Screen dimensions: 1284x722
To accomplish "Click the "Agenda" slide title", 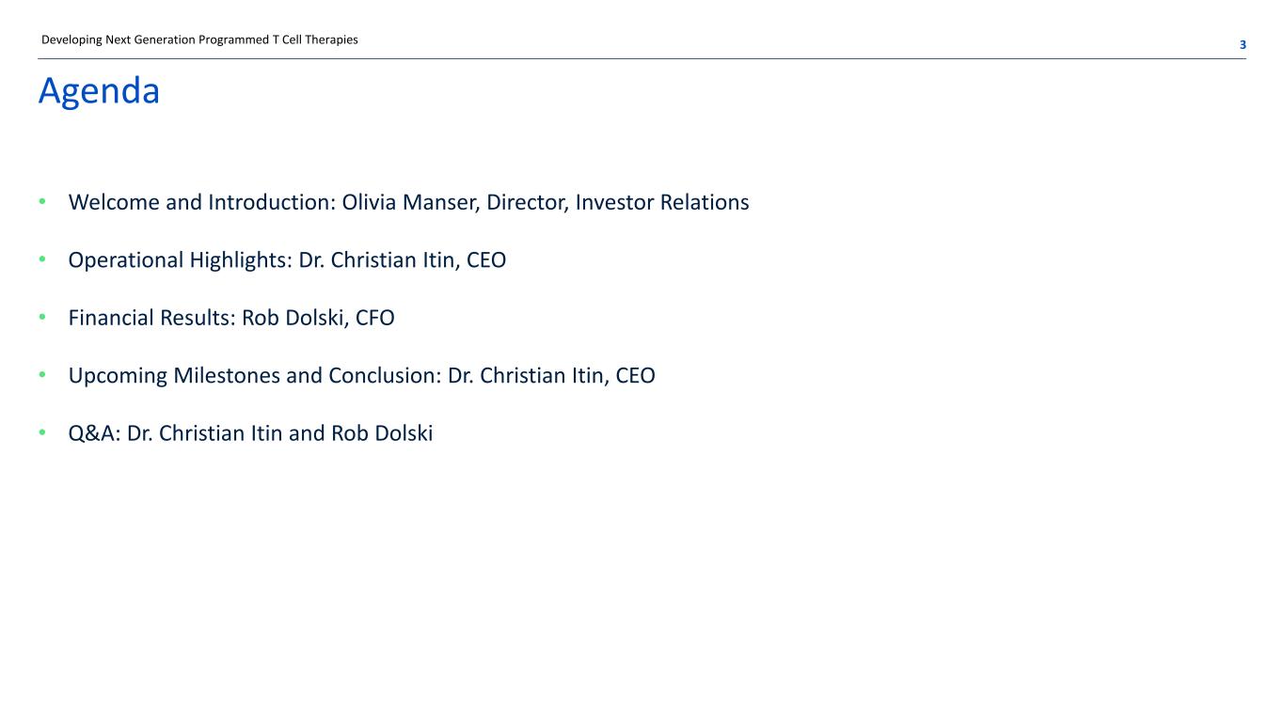I will click(99, 91).
